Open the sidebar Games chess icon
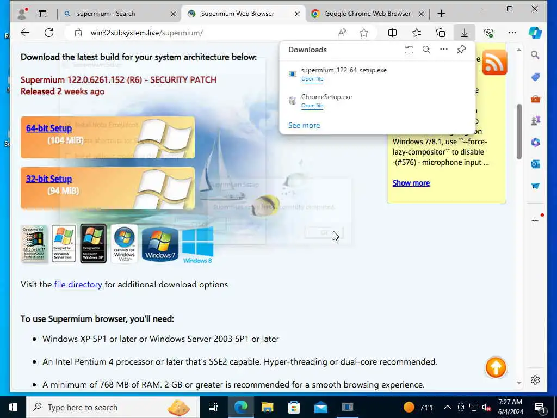This screenshot has height=418, width=557. tap(535, 120)
